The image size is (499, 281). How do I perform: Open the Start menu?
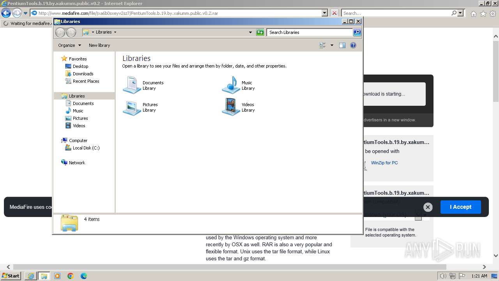click(x=11, y=276)
